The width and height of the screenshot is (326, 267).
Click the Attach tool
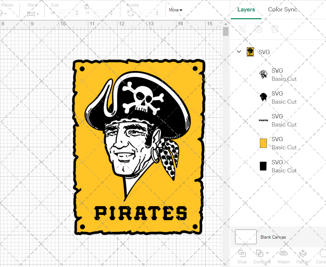coord(283,257)
